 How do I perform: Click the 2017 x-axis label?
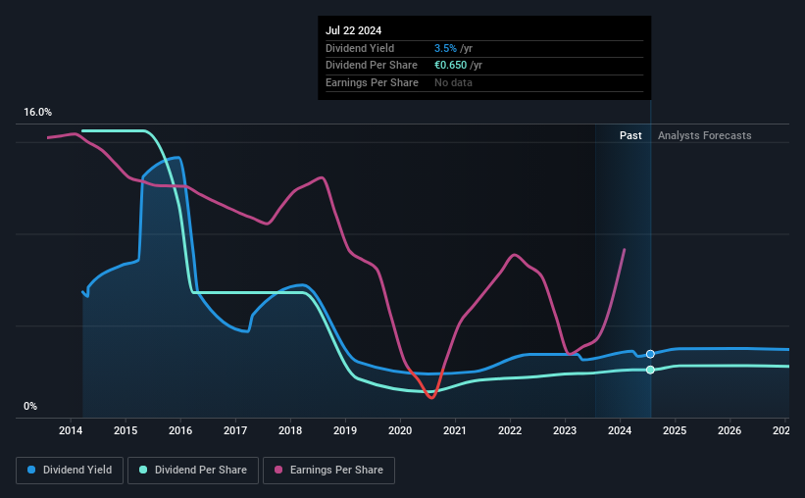click(235, 430)
